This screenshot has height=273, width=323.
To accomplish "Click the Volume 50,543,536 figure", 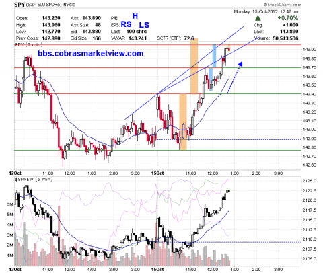I will [285, 38].
